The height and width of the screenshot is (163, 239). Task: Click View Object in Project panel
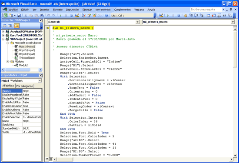pyautogui.click(x=10, y=26)
